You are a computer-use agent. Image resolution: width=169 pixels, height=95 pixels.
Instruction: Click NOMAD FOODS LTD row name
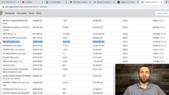point(16,84)
